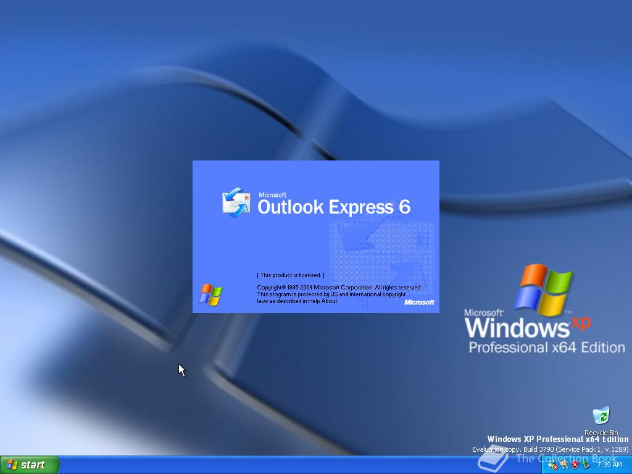Click the Outlook Express 6 splash screen

pos(315,236)
